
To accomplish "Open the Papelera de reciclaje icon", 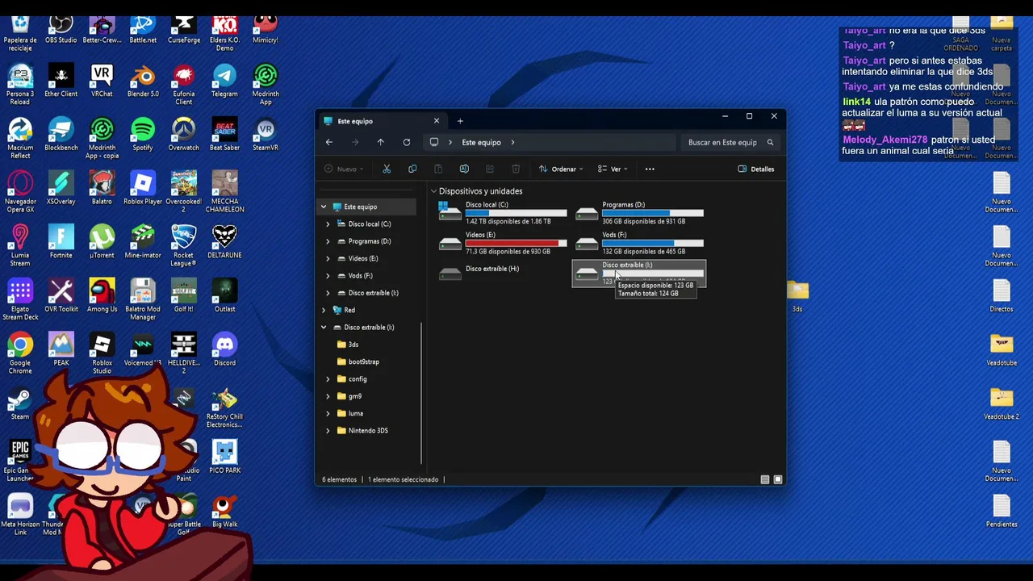I will coord(20,32).
